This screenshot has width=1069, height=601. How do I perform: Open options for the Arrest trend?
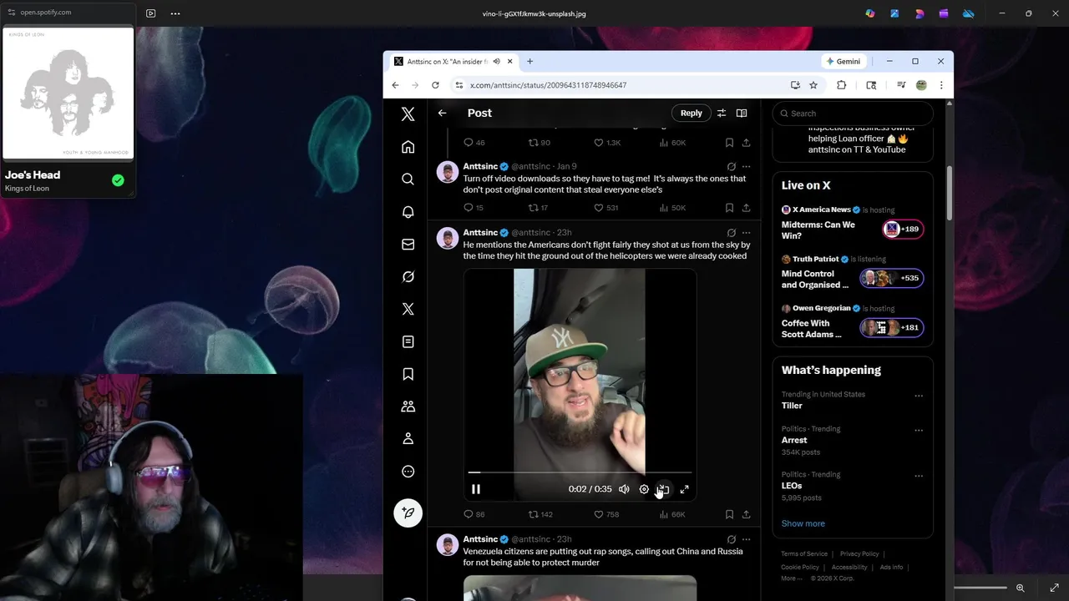919,431
